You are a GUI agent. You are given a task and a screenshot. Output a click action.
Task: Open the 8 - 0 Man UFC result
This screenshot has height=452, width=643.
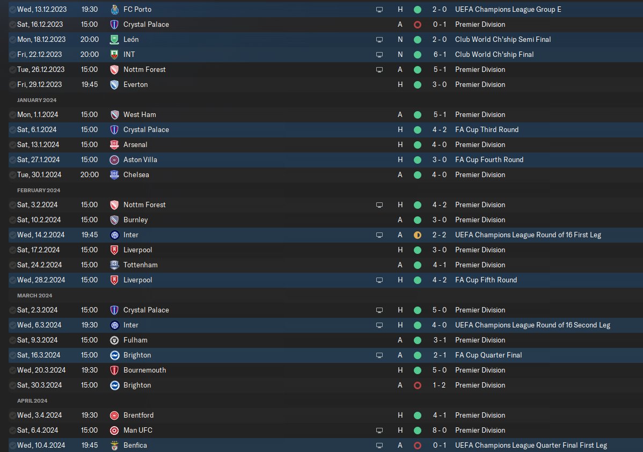(439, 431)
